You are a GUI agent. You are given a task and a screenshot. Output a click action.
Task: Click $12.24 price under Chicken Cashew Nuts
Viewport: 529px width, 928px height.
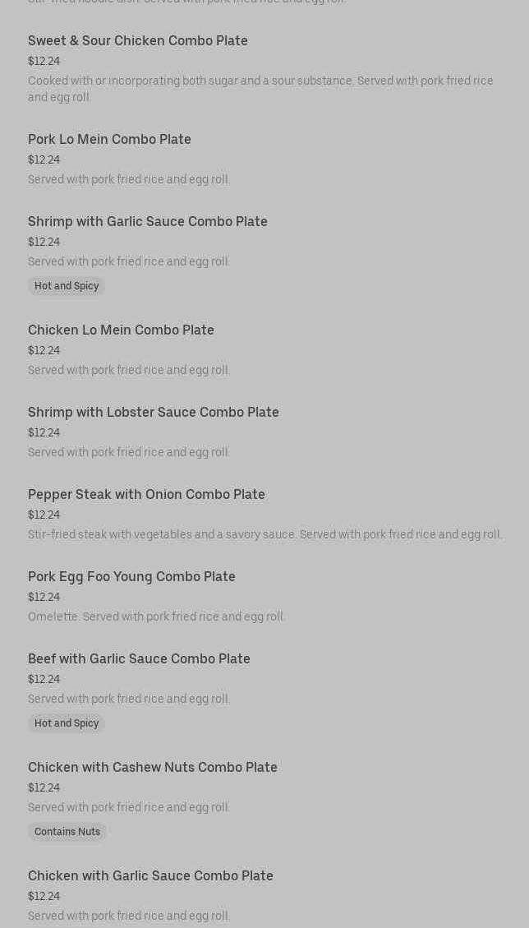coord(44,787)
